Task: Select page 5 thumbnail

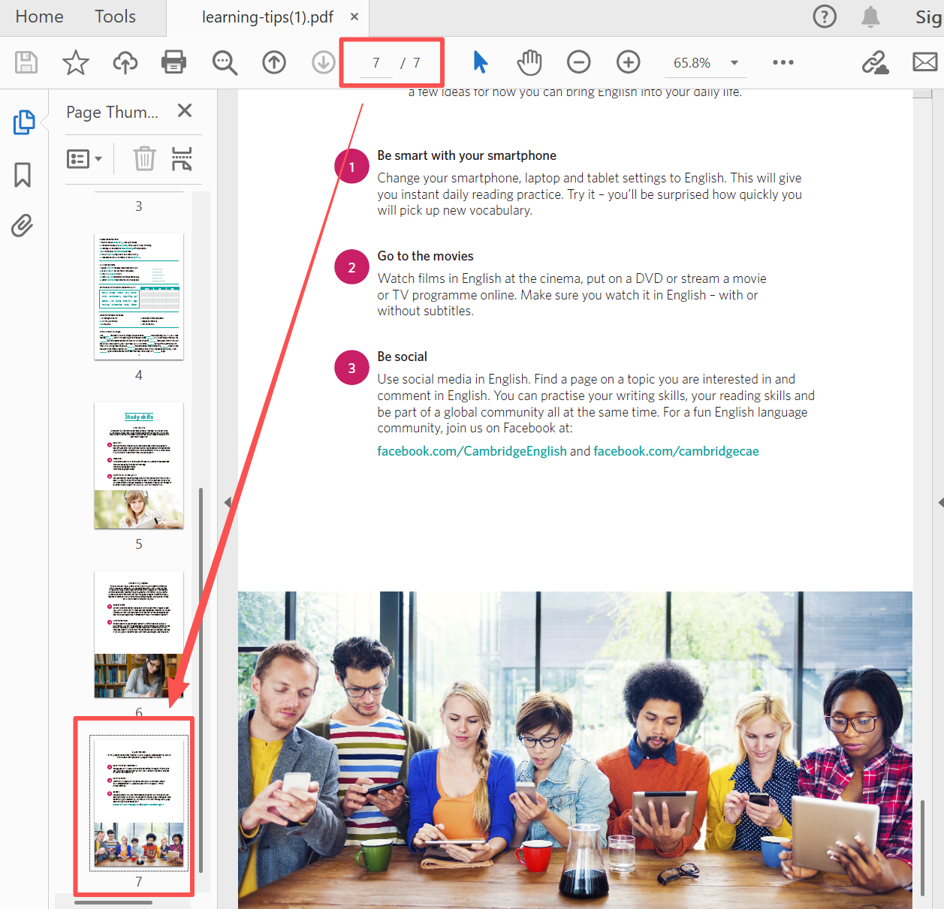Action: click(x=139, y=465)
